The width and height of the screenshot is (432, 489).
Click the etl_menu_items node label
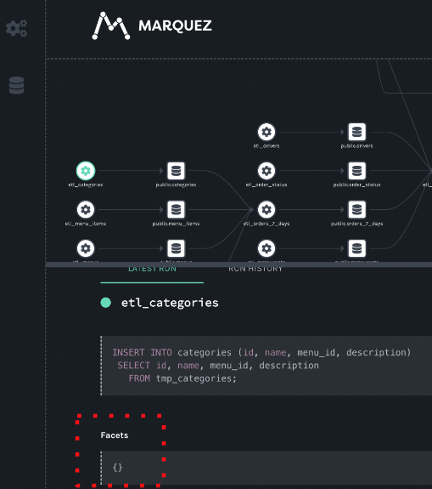click(x=86, y=224)
